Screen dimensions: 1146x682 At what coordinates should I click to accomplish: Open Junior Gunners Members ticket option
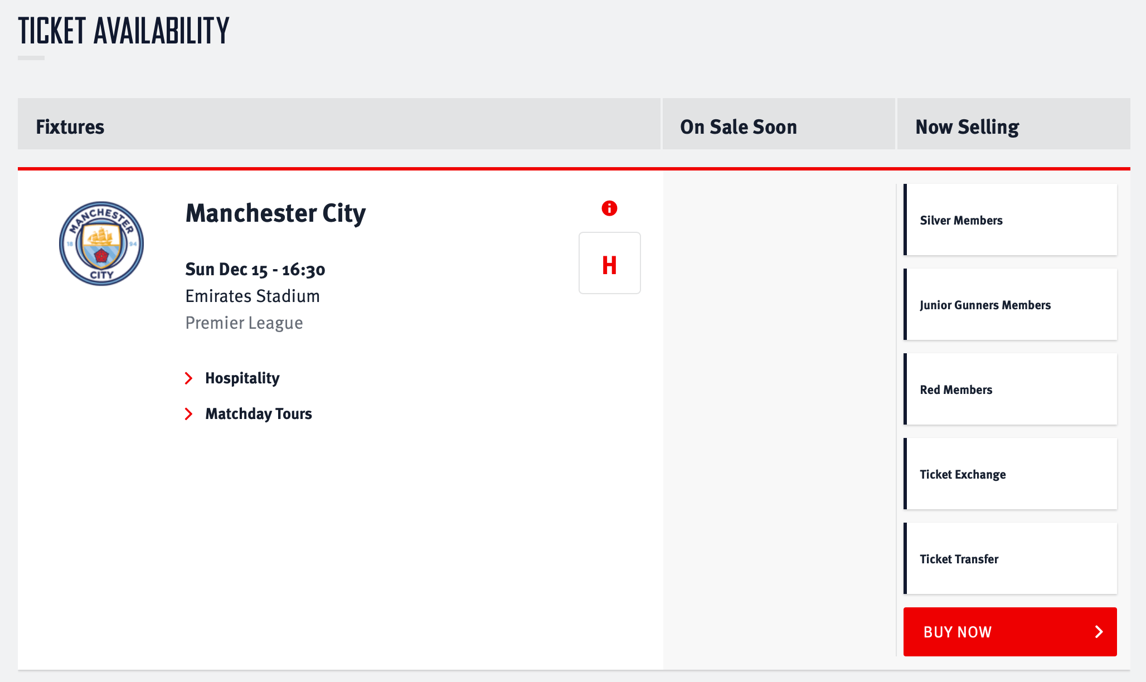[1011, 305]
